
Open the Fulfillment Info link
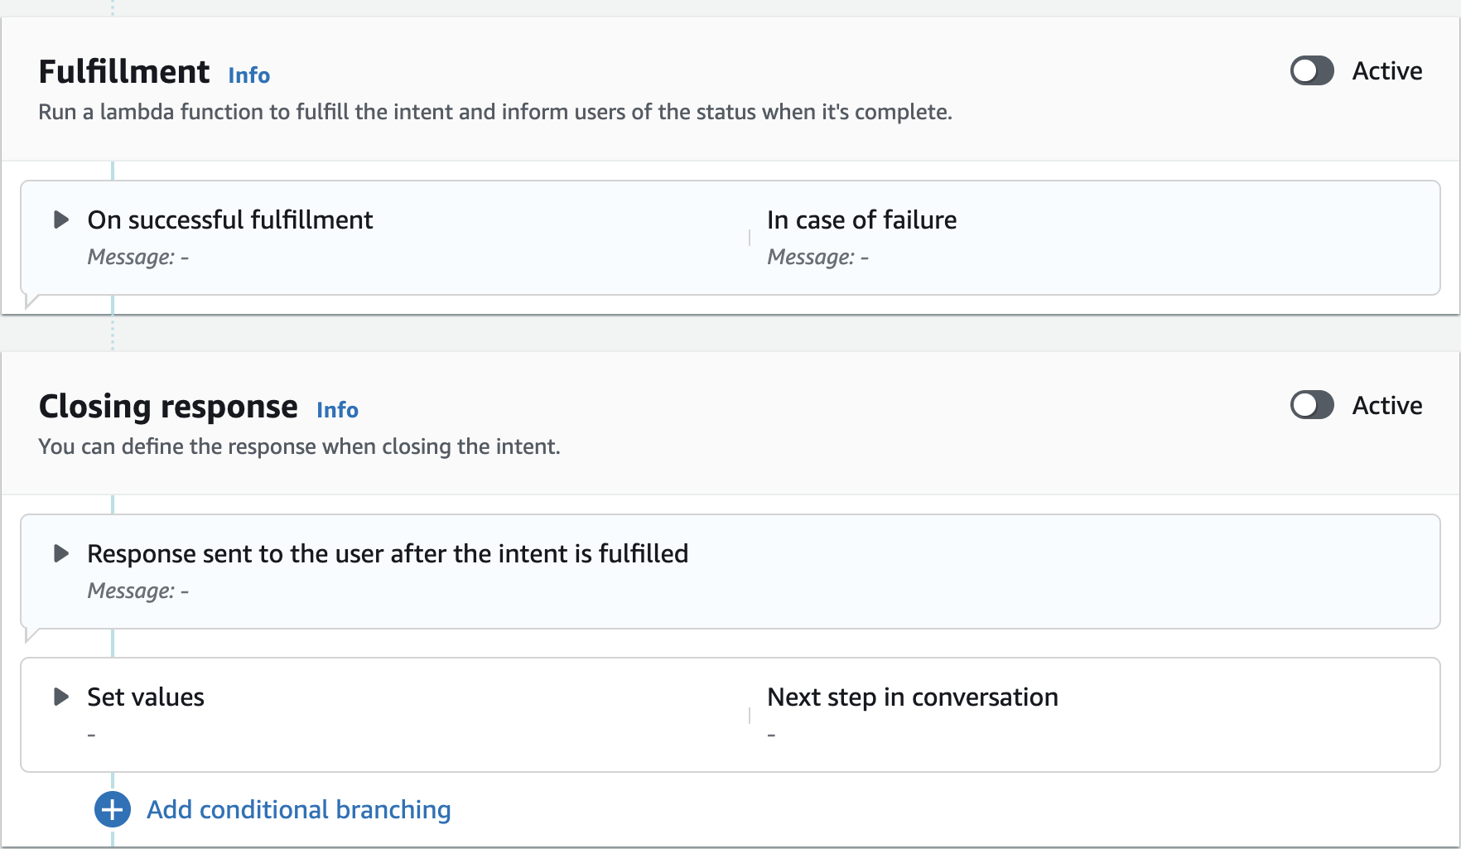tap(248, 75)
